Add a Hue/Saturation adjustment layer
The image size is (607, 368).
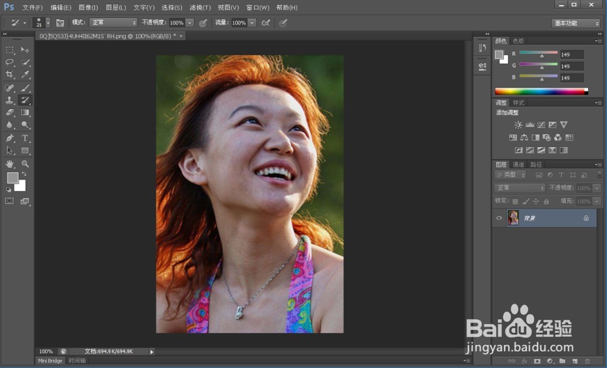coord(513,138)
